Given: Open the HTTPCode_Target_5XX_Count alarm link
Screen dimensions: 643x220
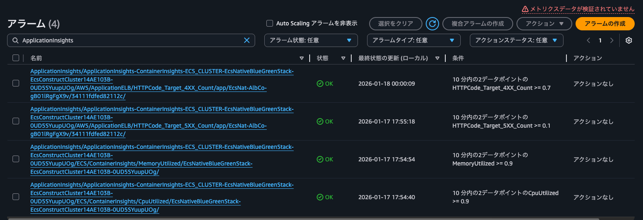Looking at the screenshot, I should tap(162, 122).
